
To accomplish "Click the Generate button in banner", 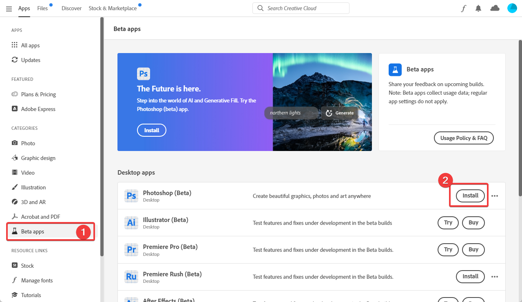I will (340, 113).
